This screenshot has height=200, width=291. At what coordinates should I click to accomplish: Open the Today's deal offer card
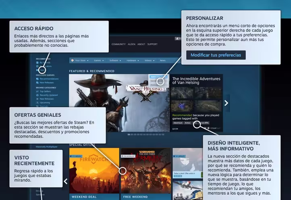click(188, 163)
